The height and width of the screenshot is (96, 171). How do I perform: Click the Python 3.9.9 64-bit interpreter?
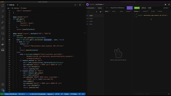pos(11,94)
